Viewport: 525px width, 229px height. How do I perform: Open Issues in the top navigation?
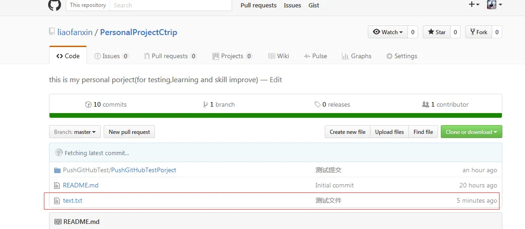point(292,6)
